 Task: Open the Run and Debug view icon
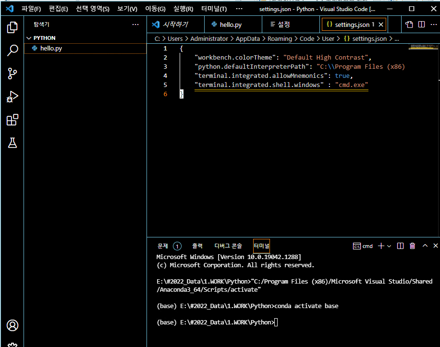coord(12,97)
